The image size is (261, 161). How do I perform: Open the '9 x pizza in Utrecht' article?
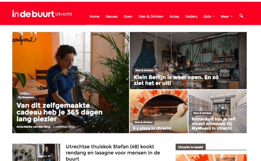[x=152, y=128]
